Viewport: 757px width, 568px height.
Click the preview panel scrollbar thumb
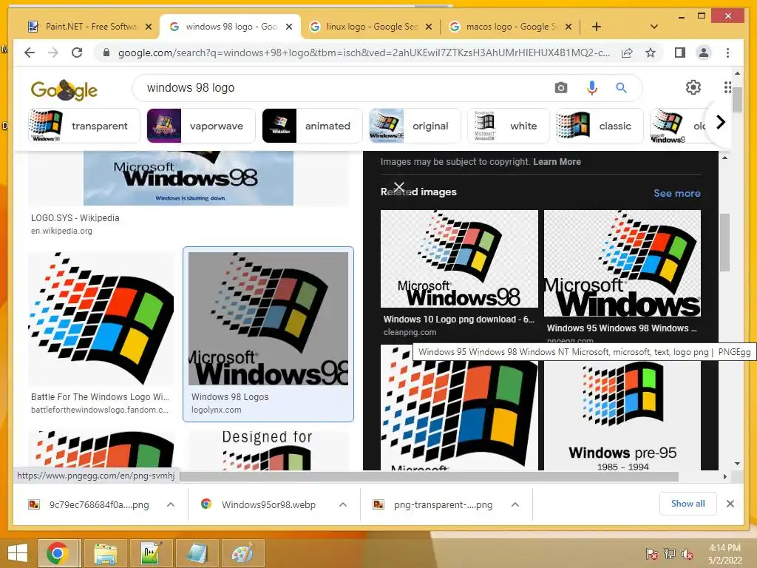coord(724,243)
